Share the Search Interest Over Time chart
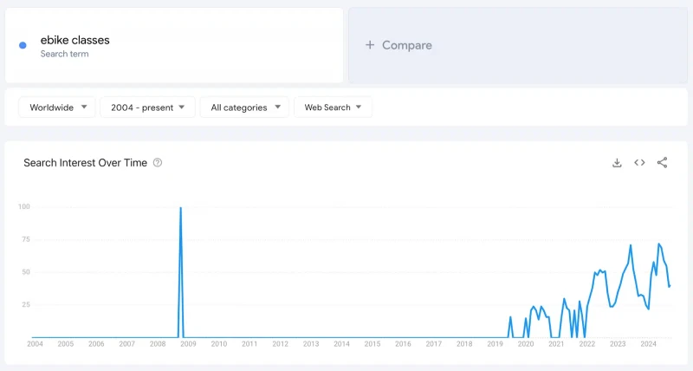 662,163
